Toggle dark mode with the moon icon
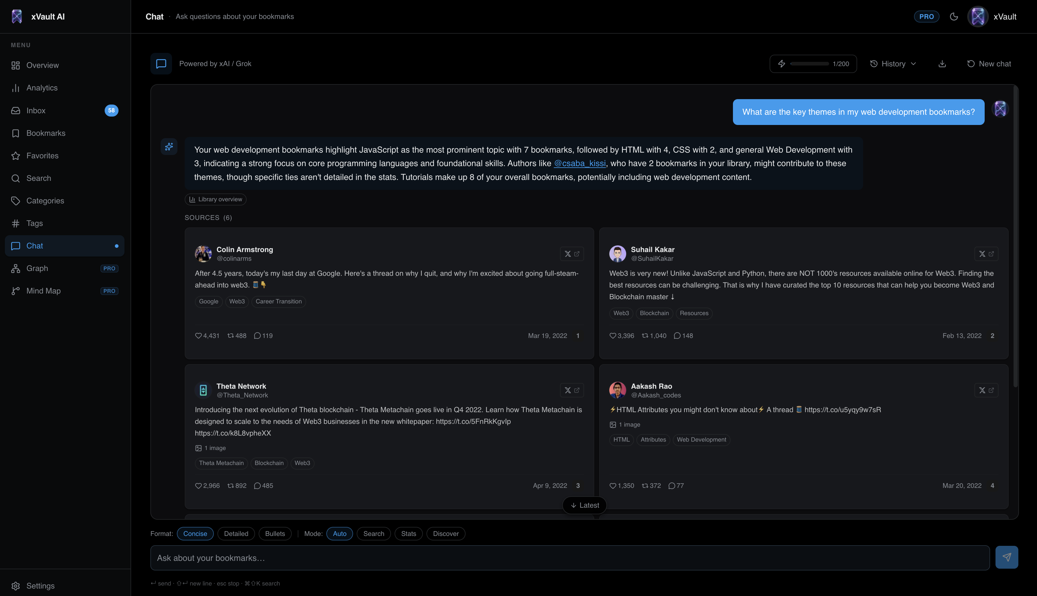Viewport: 1037px width, 596px height. (x=954, y=17)
